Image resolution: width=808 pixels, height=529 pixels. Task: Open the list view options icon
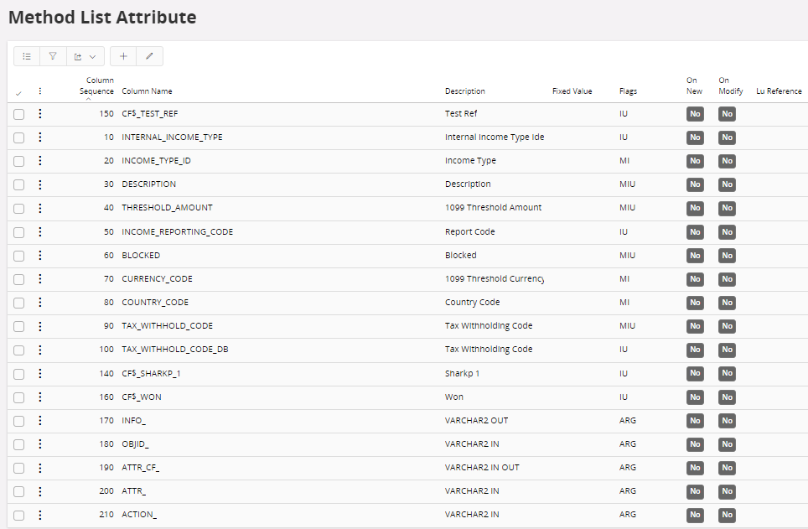(x=26, y=55)
